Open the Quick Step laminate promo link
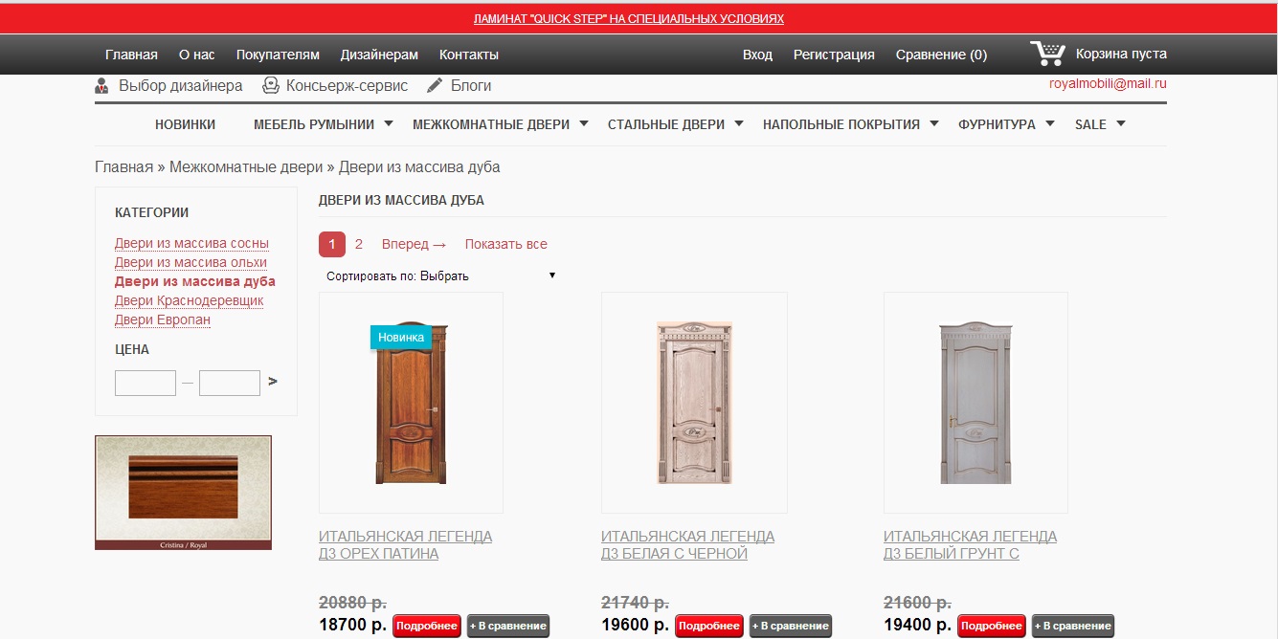Screen dimensions: 1278x639 pyautogui.click(x=629, y=18)
